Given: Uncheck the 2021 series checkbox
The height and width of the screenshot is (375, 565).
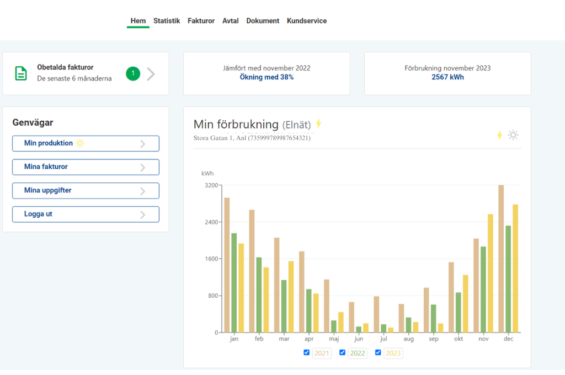Looking at the screenshot, I should point(307,352).
